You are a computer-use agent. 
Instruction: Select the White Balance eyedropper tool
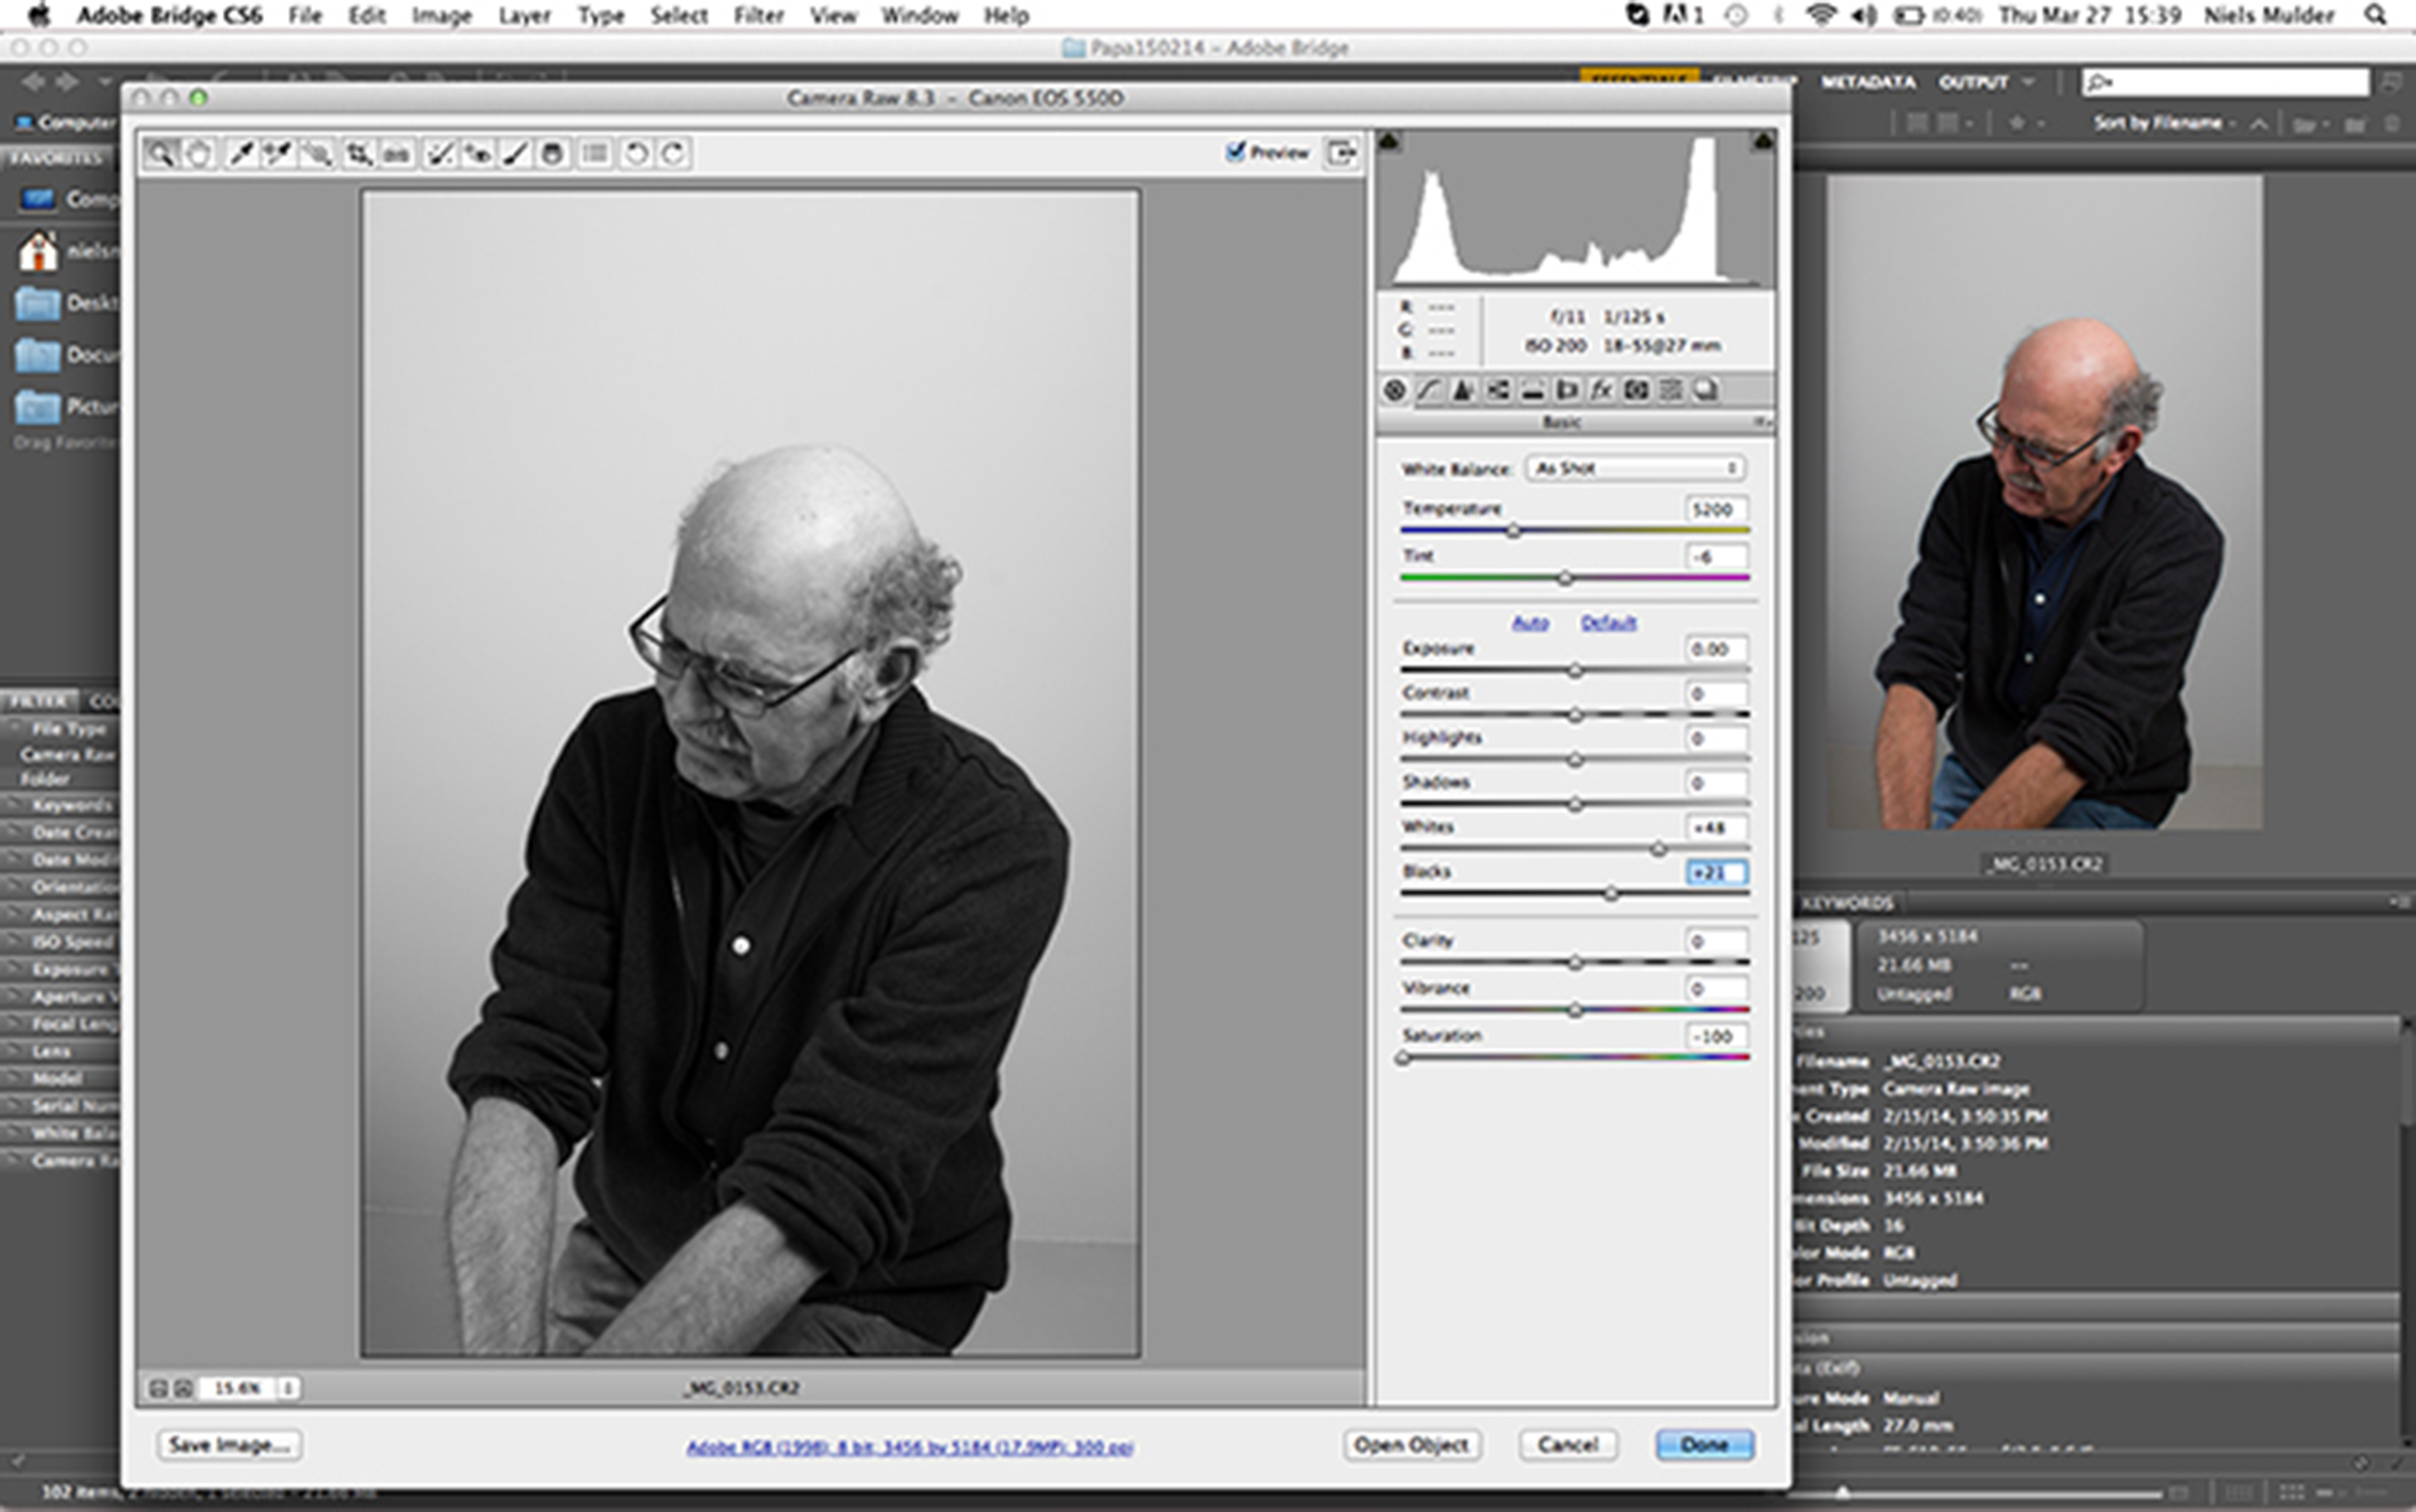point(241,153)
